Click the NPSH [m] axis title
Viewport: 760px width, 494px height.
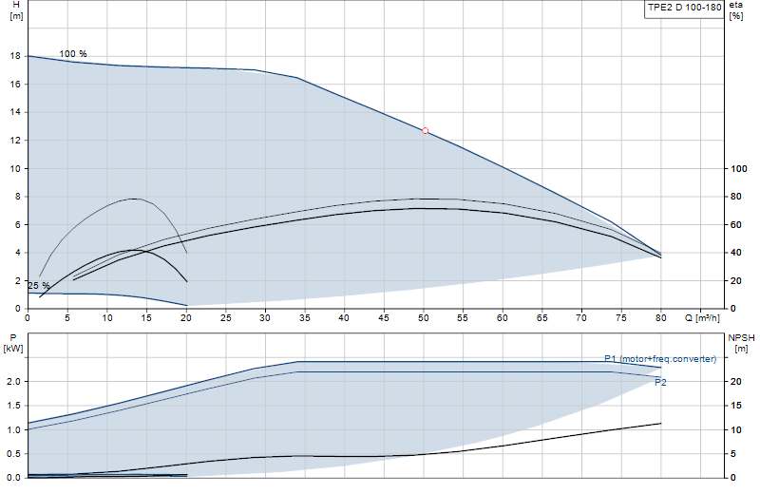741,343
